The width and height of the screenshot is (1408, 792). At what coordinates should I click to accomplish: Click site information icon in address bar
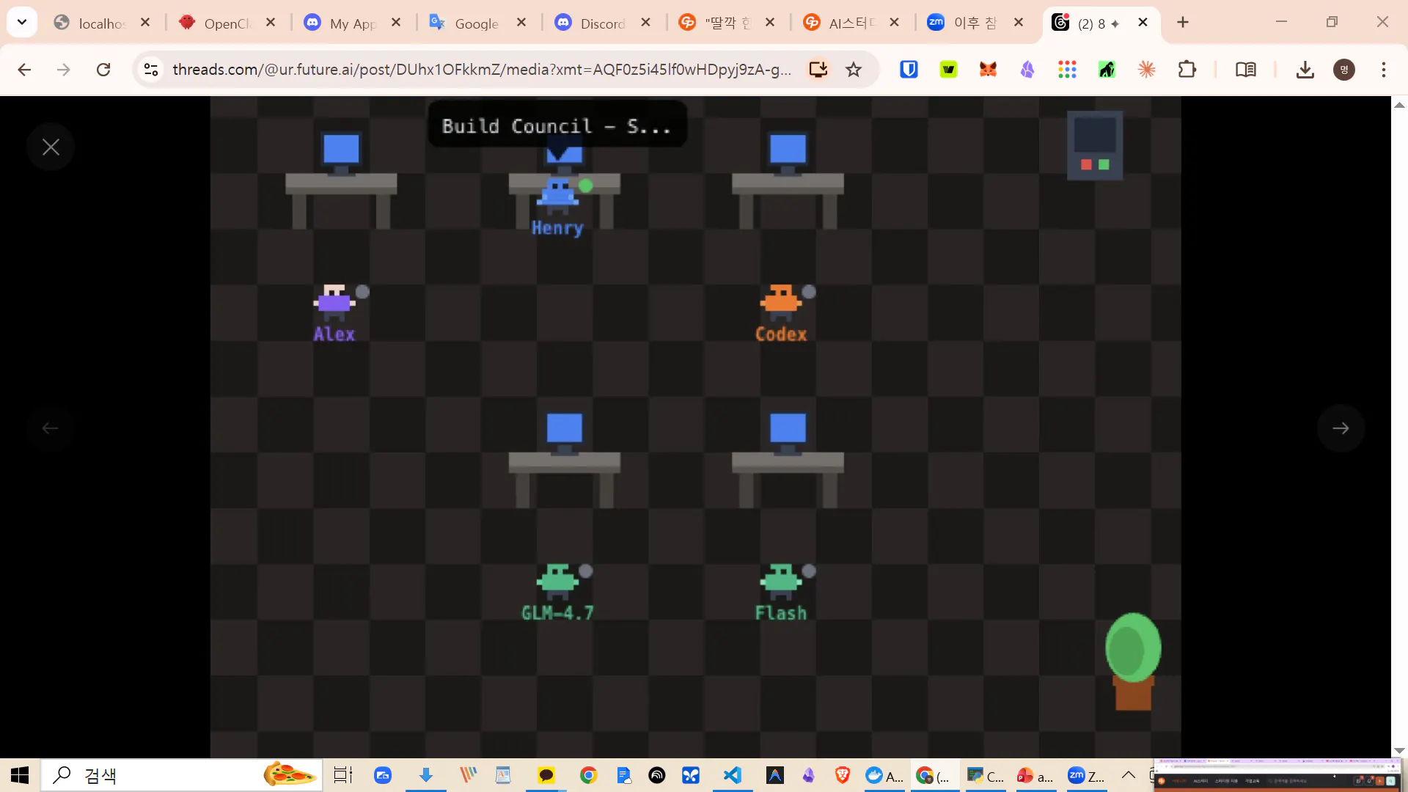click(x=151, y=70)
